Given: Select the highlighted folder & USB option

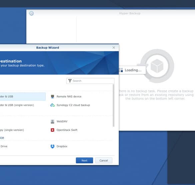Looking at the screenshot, I should [x=23, y=96].
